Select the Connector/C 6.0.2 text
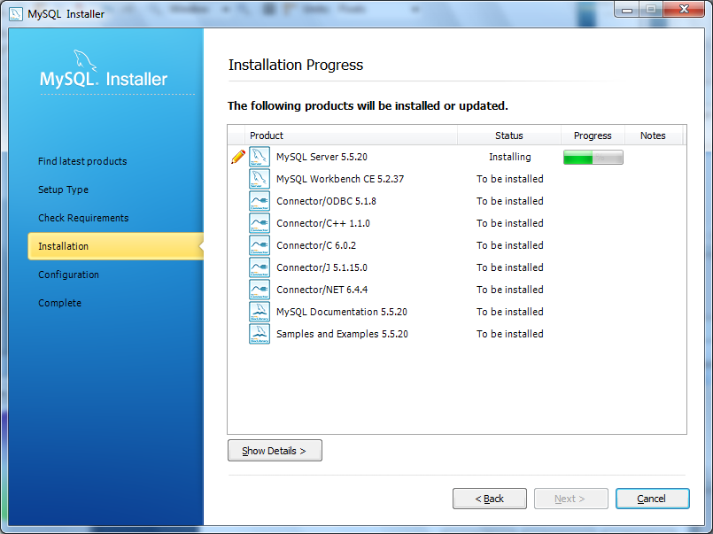Screen dimensions: 713x534 316,245
